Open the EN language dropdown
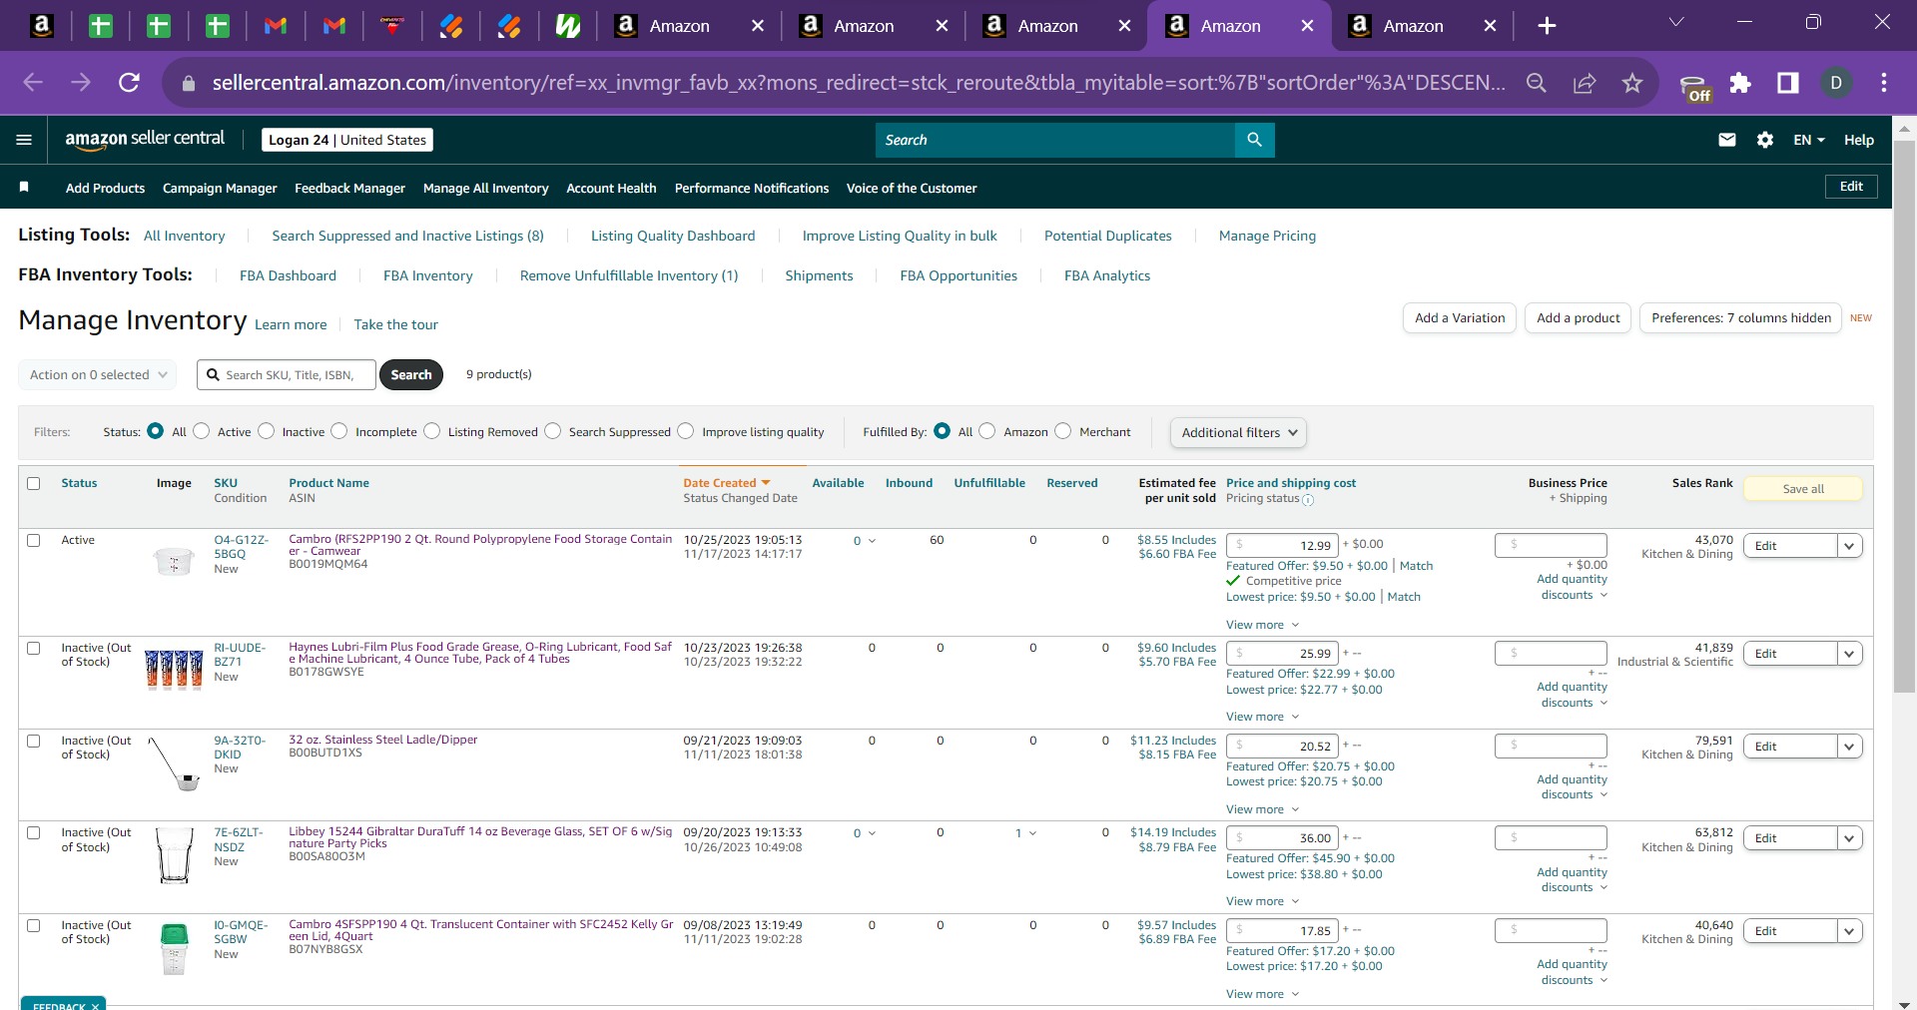This screenshot has height=1010, width=1917. point(1808,140)
